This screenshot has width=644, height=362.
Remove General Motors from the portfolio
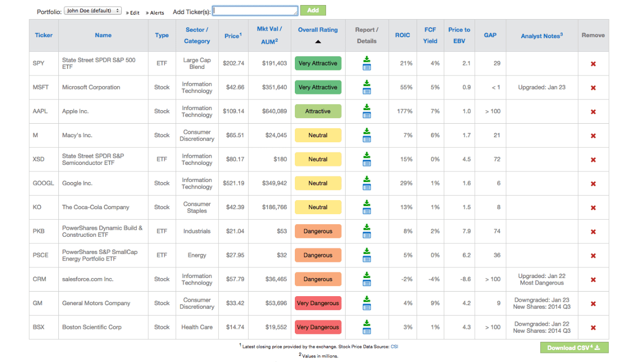pos(593,304)
